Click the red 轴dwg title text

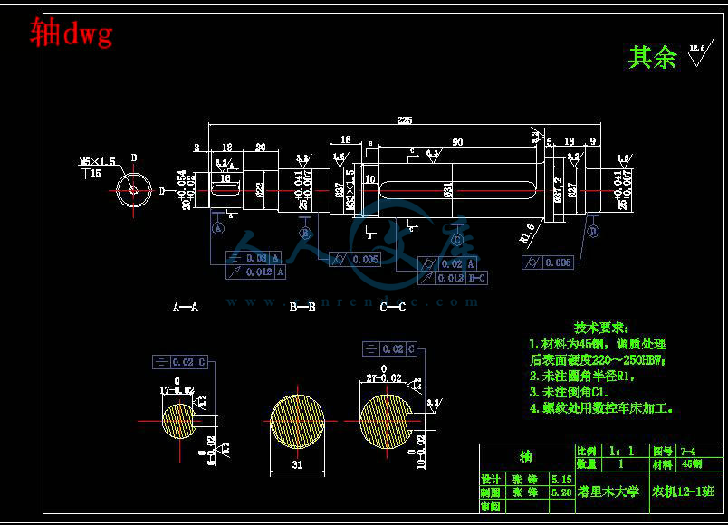click(72, 33)
